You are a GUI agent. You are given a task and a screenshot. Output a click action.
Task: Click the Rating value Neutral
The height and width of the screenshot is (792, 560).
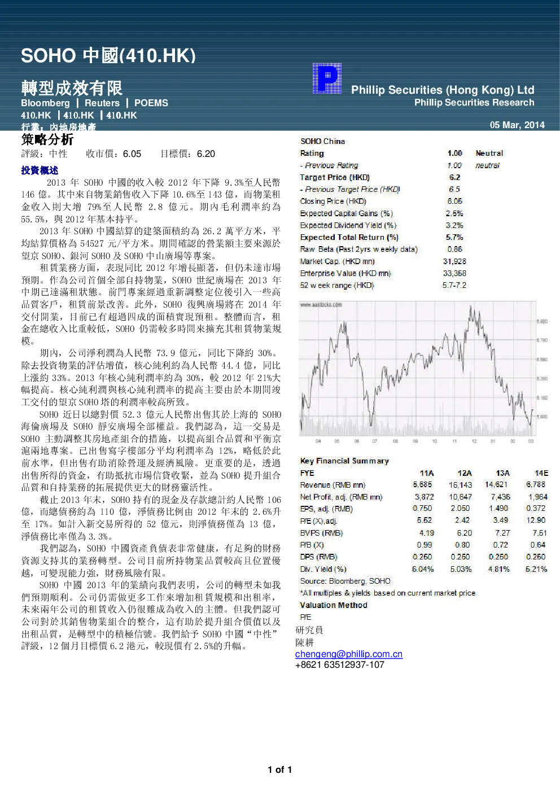489,153
